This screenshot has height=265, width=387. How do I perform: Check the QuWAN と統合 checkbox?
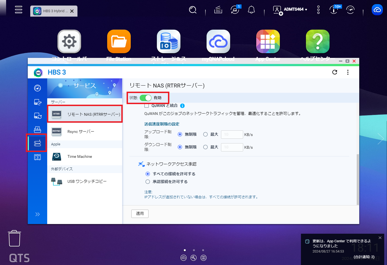coord(147,106)
